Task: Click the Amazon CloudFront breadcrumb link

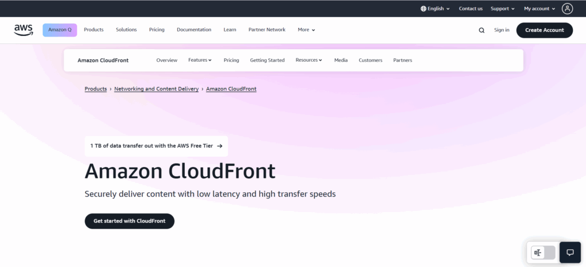Action: [x=231, y=89]
